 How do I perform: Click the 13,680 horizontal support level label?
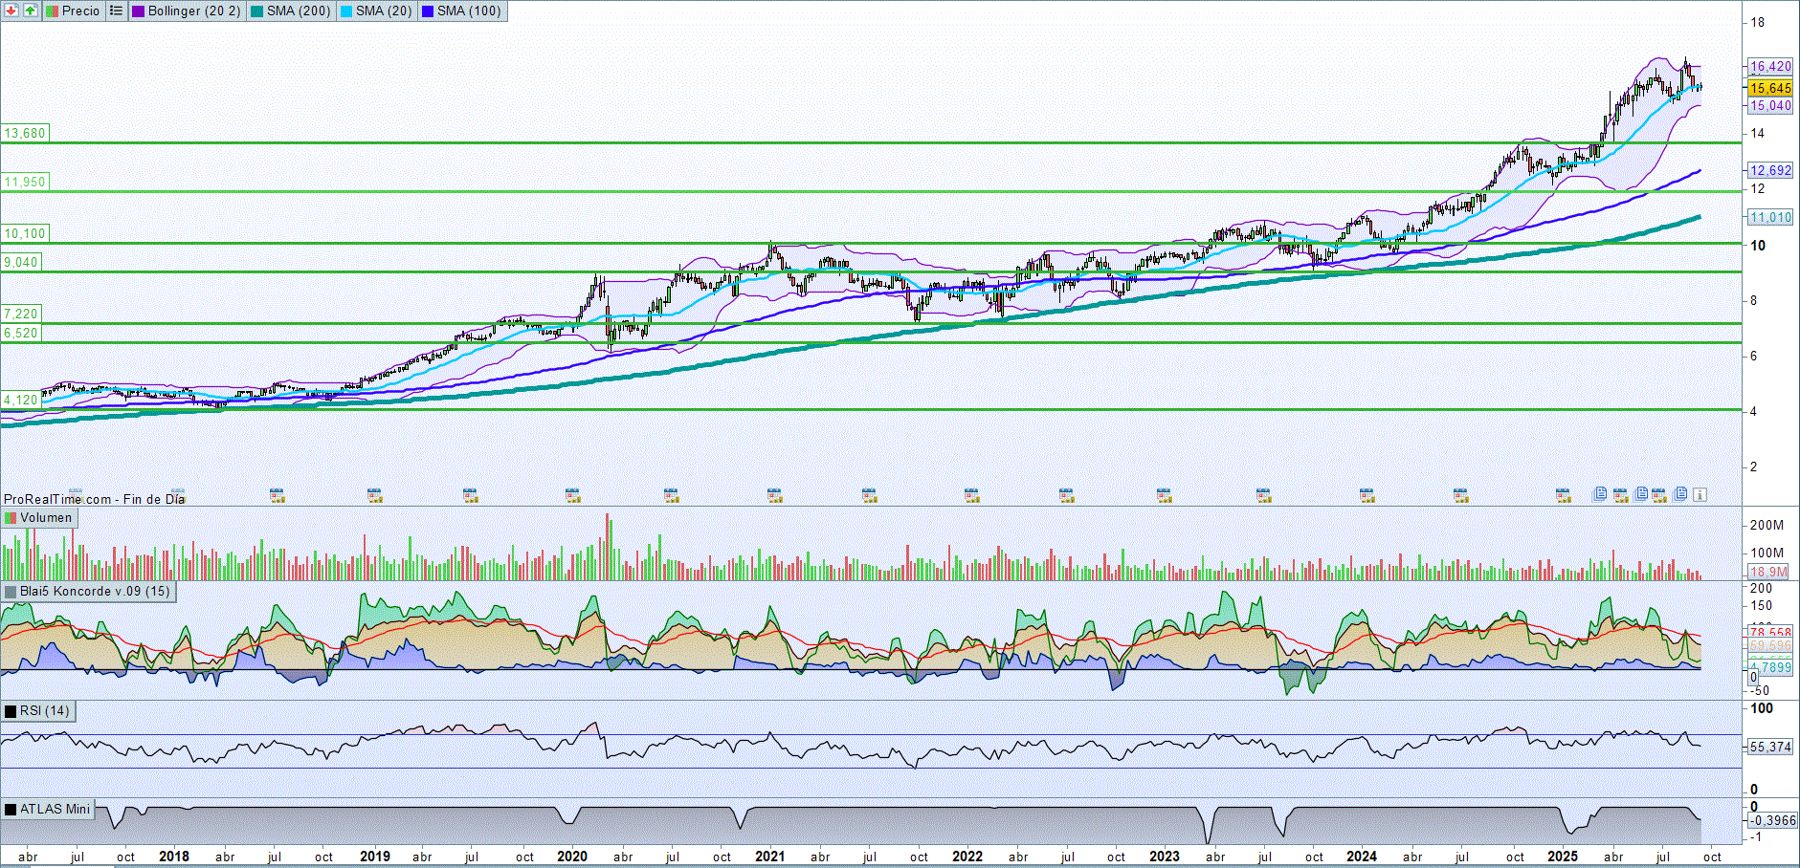[x=25, y=133]
